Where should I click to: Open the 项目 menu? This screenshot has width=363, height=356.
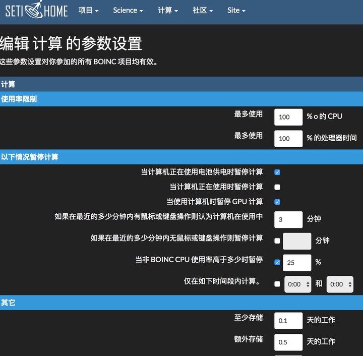[88, 11]
